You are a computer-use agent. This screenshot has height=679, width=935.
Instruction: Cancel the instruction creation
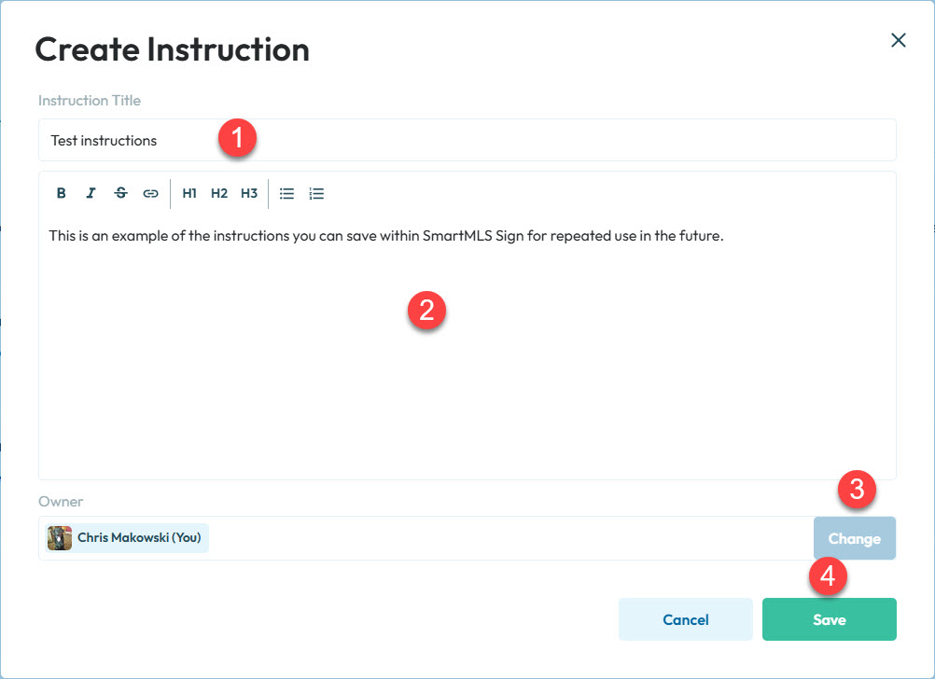click(x=685, y=619)
